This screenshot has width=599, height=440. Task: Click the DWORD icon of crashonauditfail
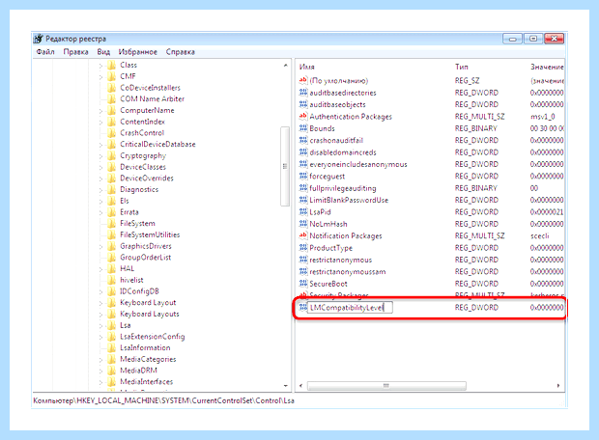coord(303,140)
